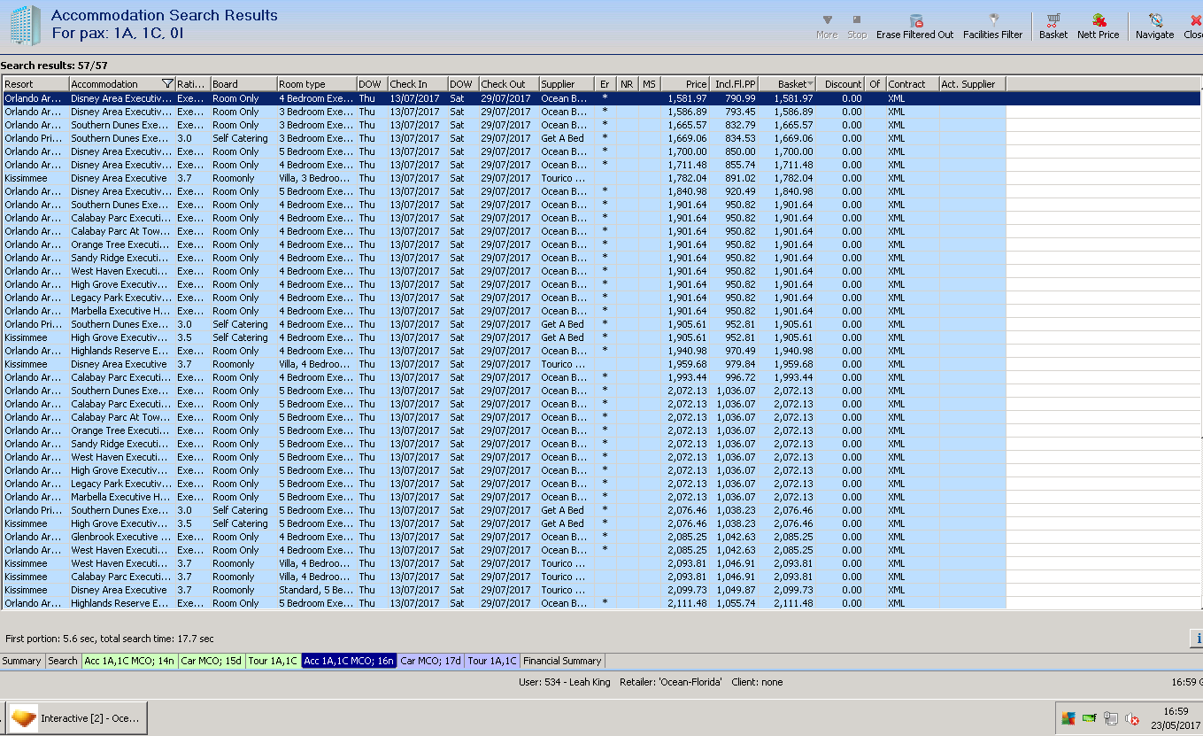This screenshot has width=1203, height=736.
Task: Toggle sort arrow on Basket column
Action: tap(810, 84)
